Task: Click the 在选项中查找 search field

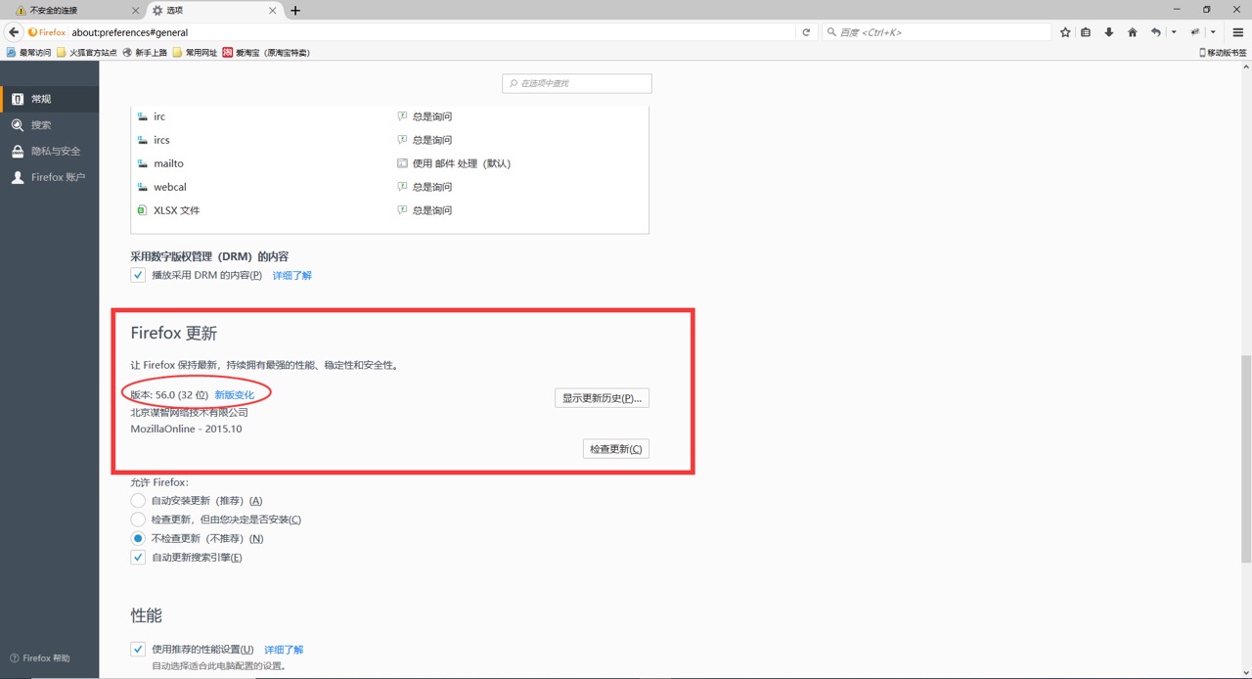Action: (577, 83)
